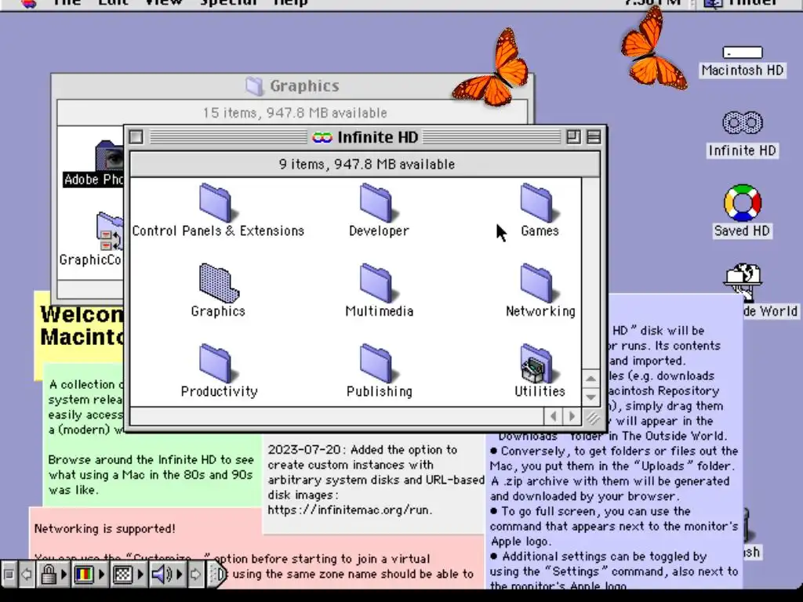Image resolution: width=803 pixels, height=602 pixels.
Task: Select the Macintosh HD desktop disk
Action: (x=743, y=53)
